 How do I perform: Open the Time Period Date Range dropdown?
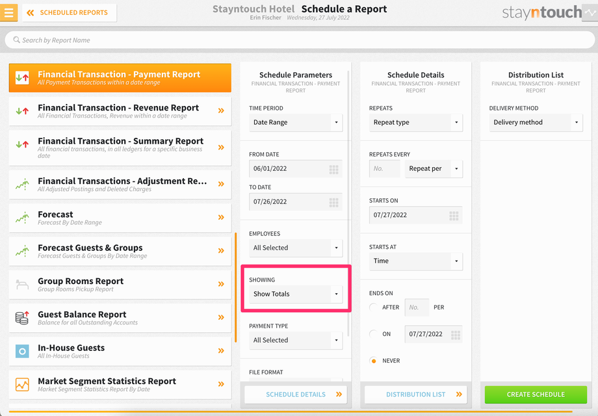296,122
